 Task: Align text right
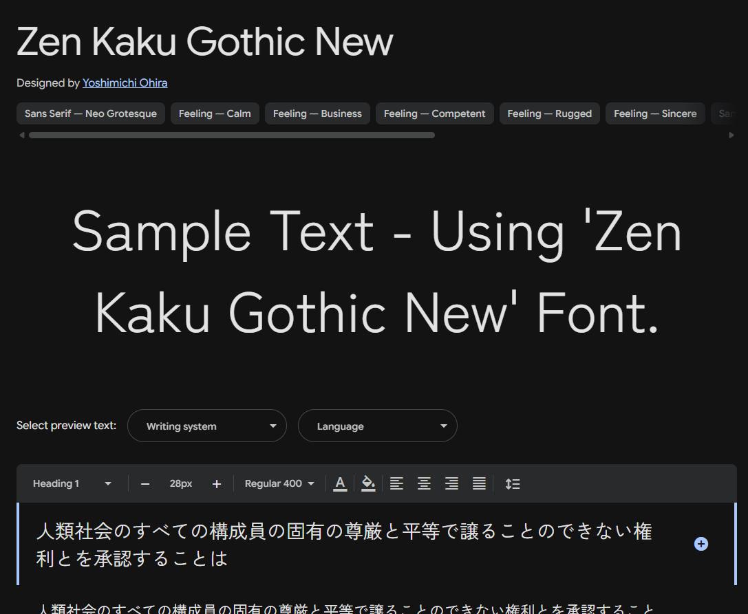tap(451, 483)
